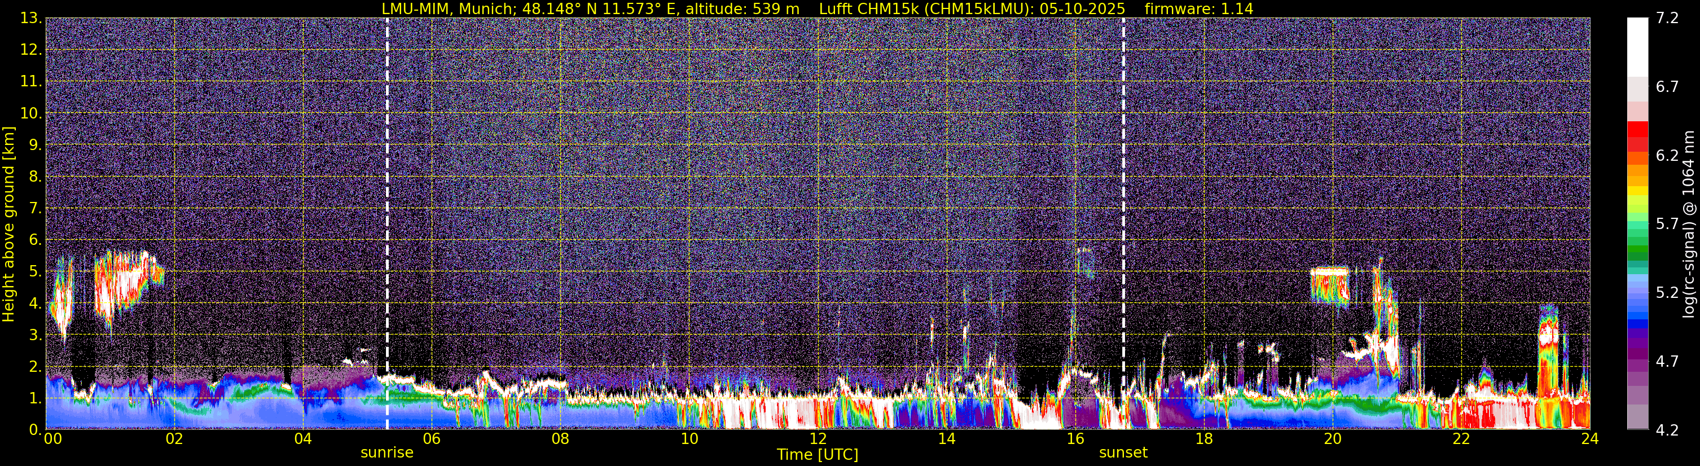The height and width of the screenshot is (466, 1700).
Task: Click the height axis tick '6.'
Action: (x=36, y=240)
